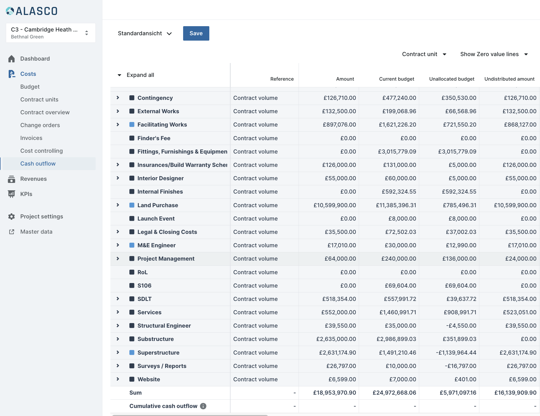The height and width of the screenshot is (416, 540).
Task: Click the Expand all toggle arrow
Action: [x=119, y=75]
